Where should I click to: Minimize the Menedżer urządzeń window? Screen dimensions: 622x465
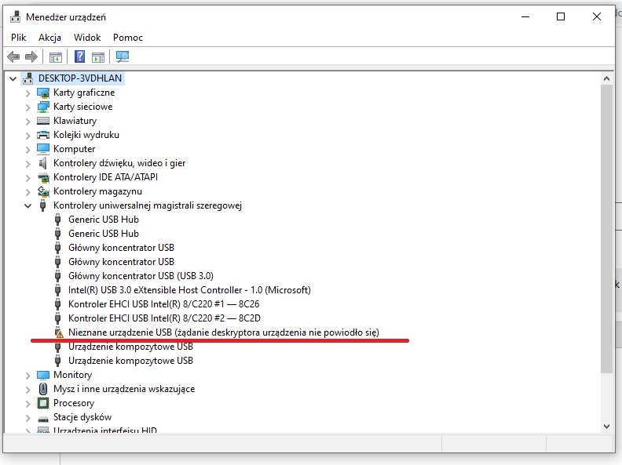tap(525, 16)
